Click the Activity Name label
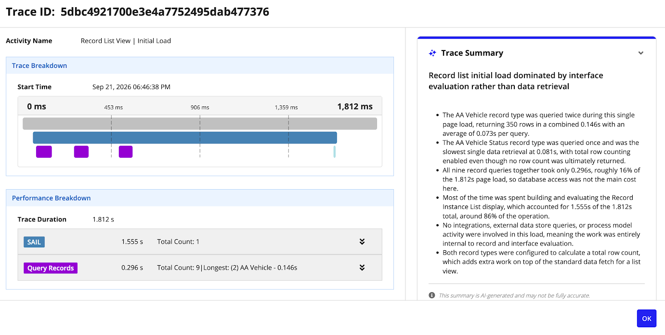Viewport: 665px width, 335px height. [x=29, y=41]
